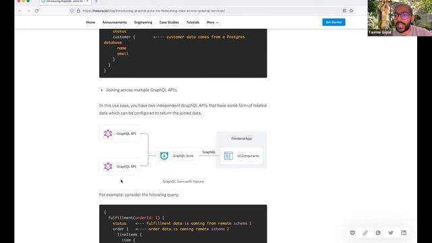
Task: Select the Introducing GraphQL Joins browser tab
Action: (x=65, y=1)
